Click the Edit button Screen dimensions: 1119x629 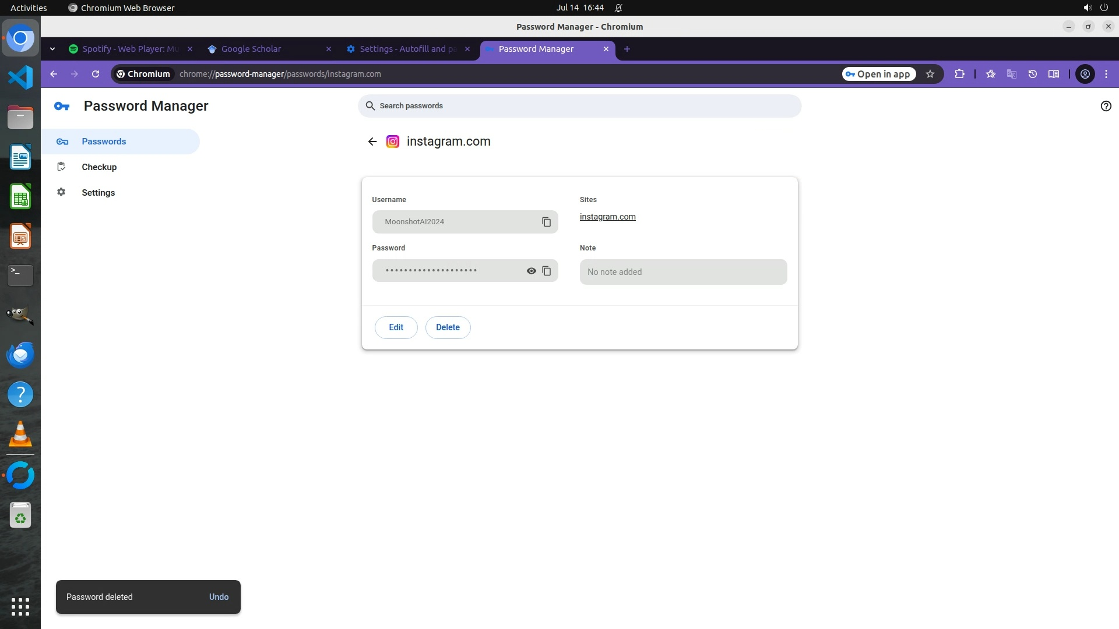[x=396, y=327]
